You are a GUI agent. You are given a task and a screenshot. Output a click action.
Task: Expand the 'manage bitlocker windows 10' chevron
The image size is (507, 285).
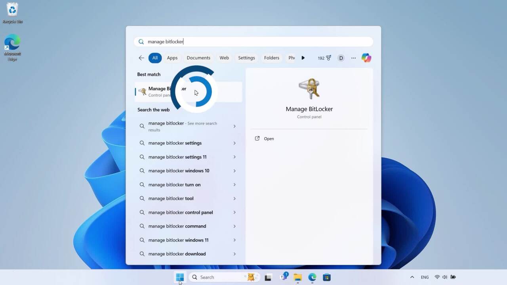tap(234, 171)
